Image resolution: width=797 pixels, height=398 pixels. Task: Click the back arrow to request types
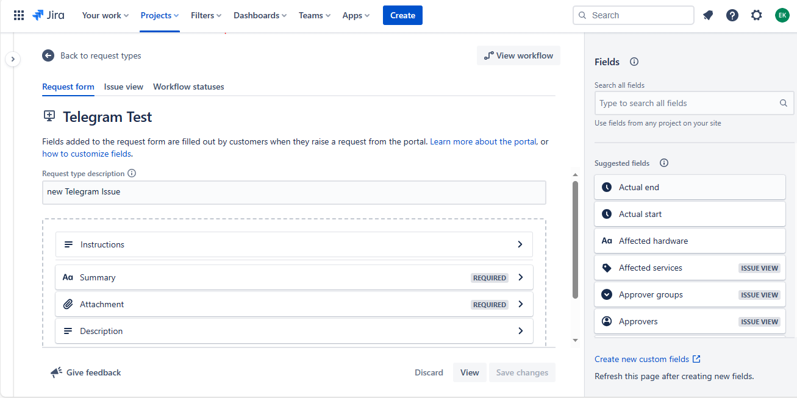(x=48, y=55)
